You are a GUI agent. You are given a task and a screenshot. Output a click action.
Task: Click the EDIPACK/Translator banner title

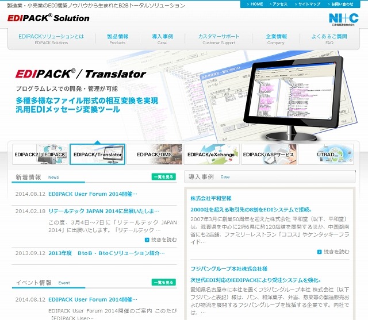[x=80, y=74]
